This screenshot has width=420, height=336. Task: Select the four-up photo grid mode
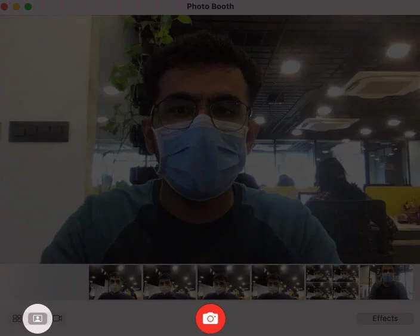point(17,318)
